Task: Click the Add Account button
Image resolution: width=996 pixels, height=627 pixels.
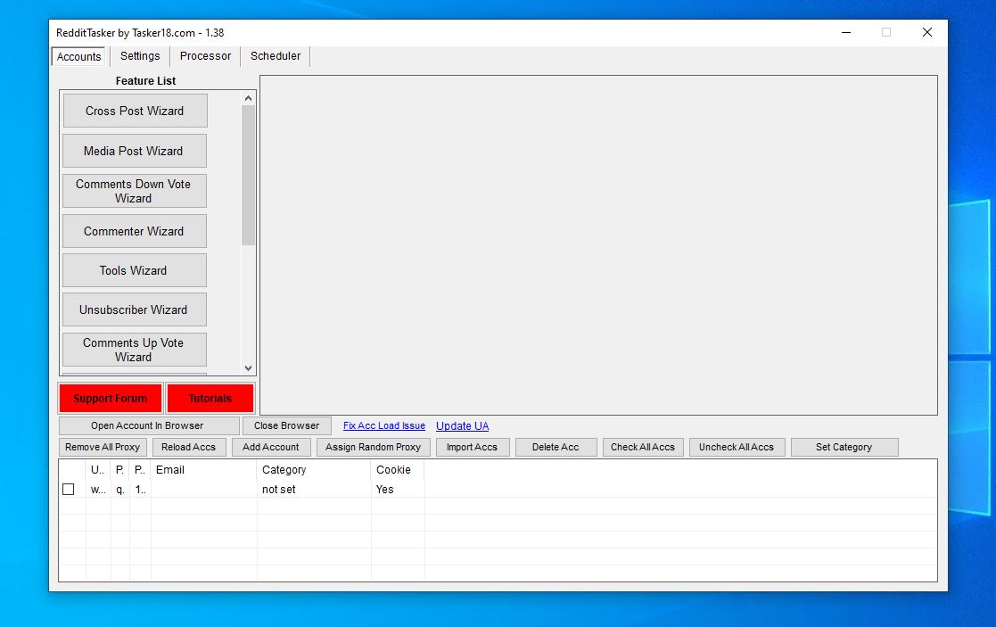Action: 271,447
